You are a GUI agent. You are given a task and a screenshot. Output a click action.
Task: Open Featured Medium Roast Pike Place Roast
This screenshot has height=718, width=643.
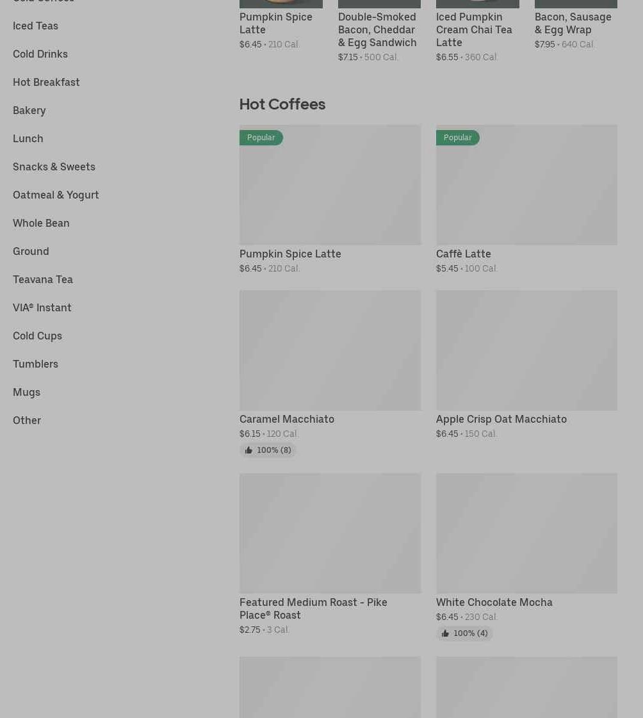(x=313, y=608)
